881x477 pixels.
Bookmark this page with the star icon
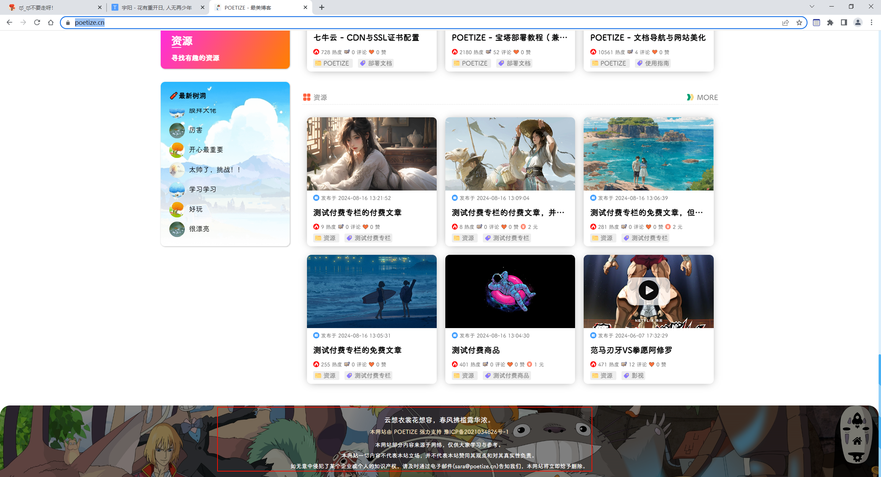point(799,23)
